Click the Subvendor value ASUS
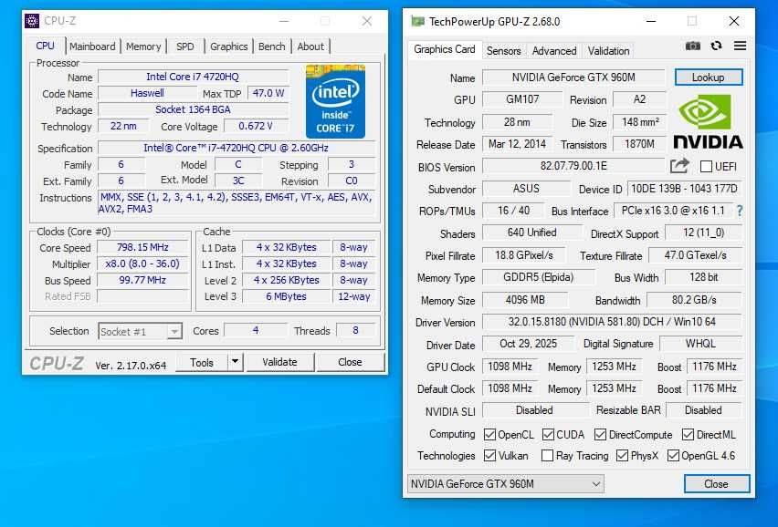This screenshot has width=778, height=527. coord(526,189)
